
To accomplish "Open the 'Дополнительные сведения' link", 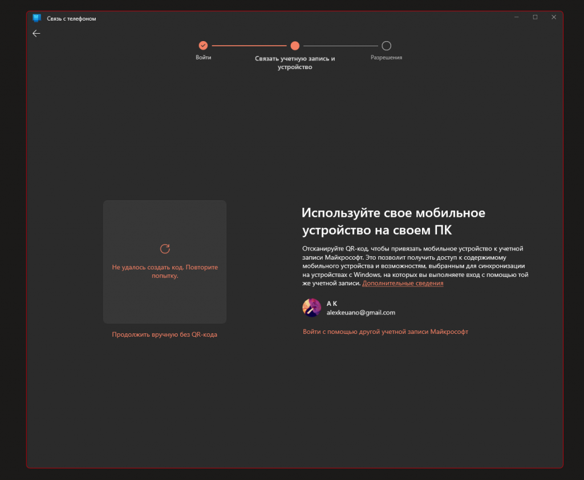I will click(x=403, y=283).
